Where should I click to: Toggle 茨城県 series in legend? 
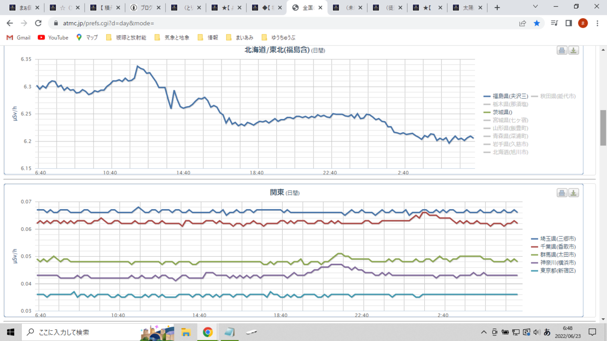tap(498, 112)
